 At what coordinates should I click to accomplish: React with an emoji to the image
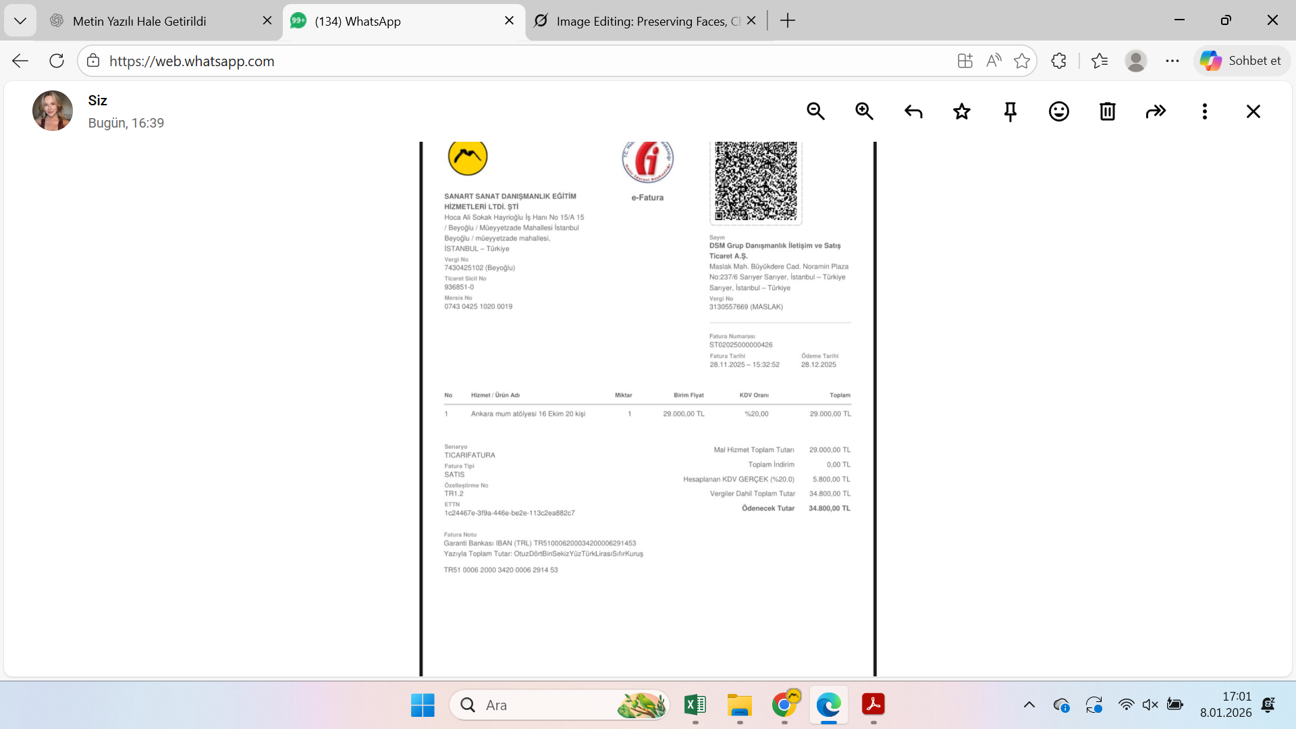tap(1059, 111)
